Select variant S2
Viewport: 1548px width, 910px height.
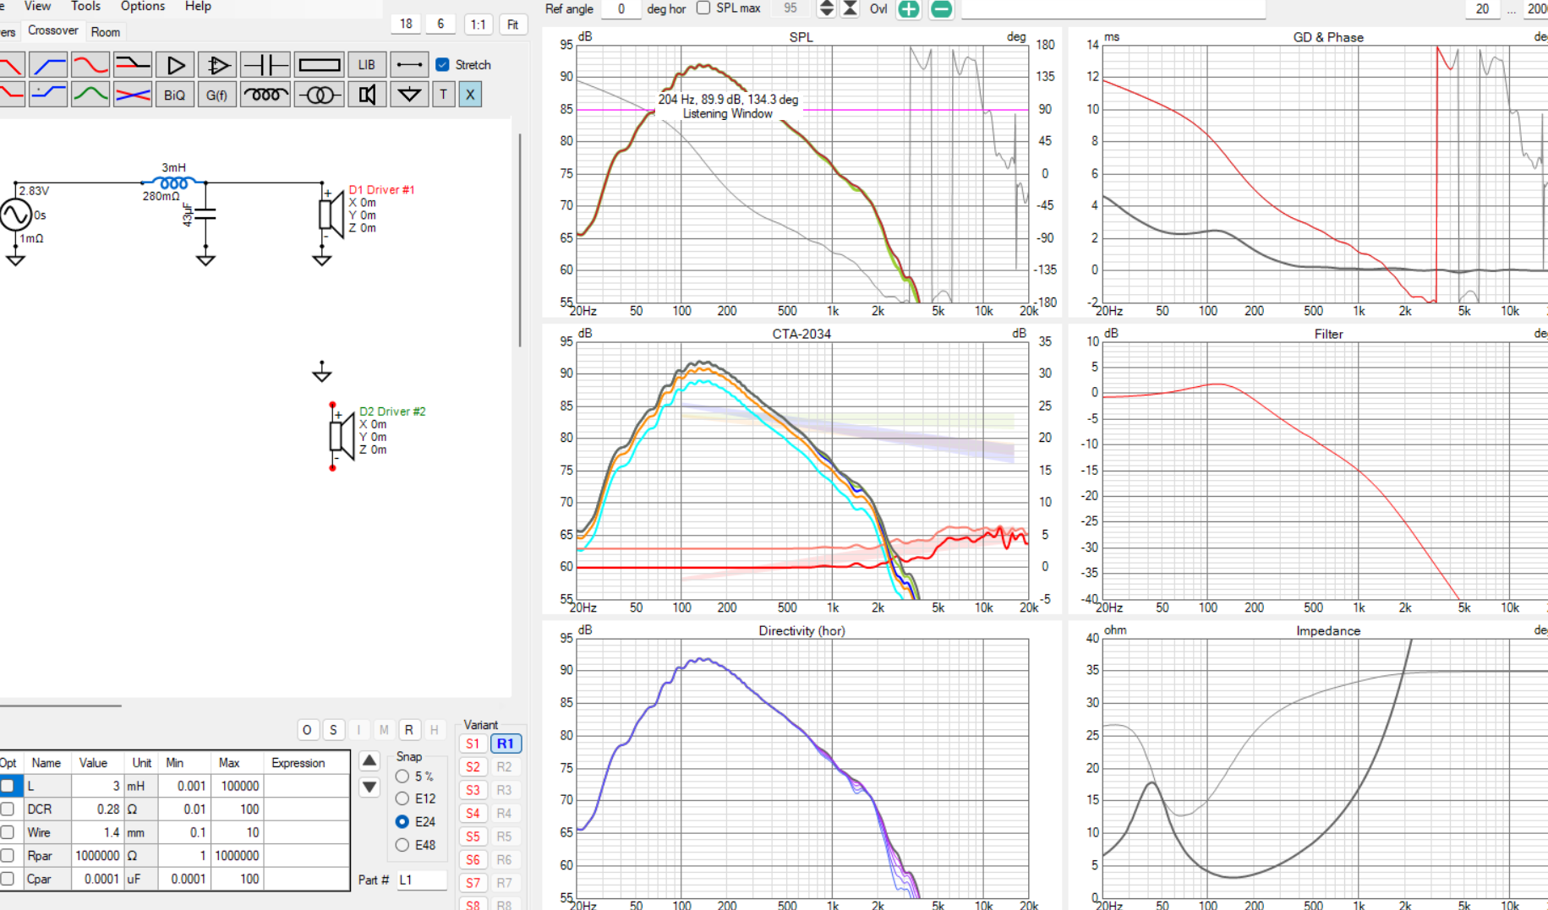[x=473, y=767]
